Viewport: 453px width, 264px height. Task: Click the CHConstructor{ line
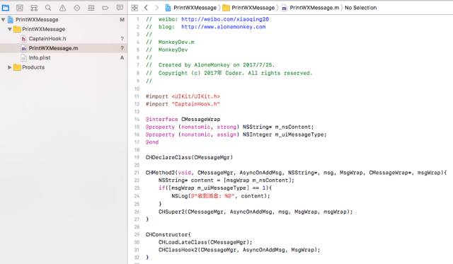coord(168,234)
